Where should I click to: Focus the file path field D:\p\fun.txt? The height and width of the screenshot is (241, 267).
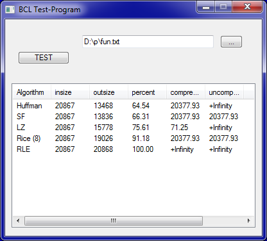(x=148, y=42)
